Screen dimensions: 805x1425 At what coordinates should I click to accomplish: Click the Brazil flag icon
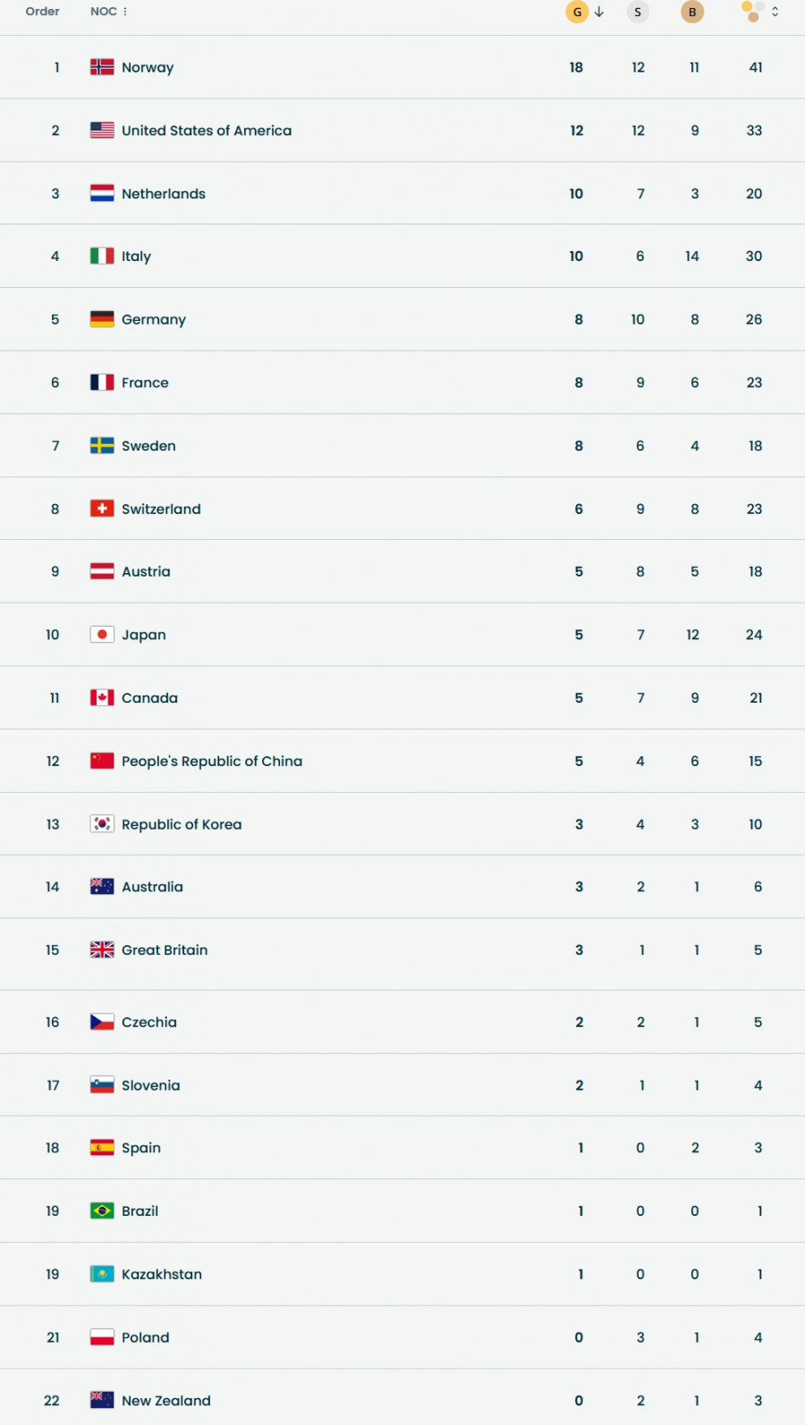[x=101, y=1210]
